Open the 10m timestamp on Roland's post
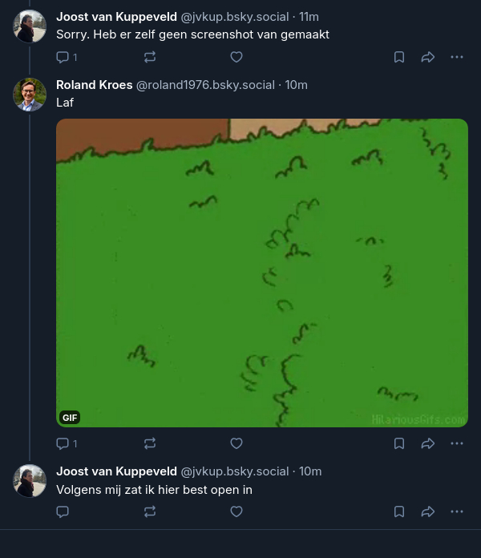Screen dimensions: 481x558 click(297, 85)
